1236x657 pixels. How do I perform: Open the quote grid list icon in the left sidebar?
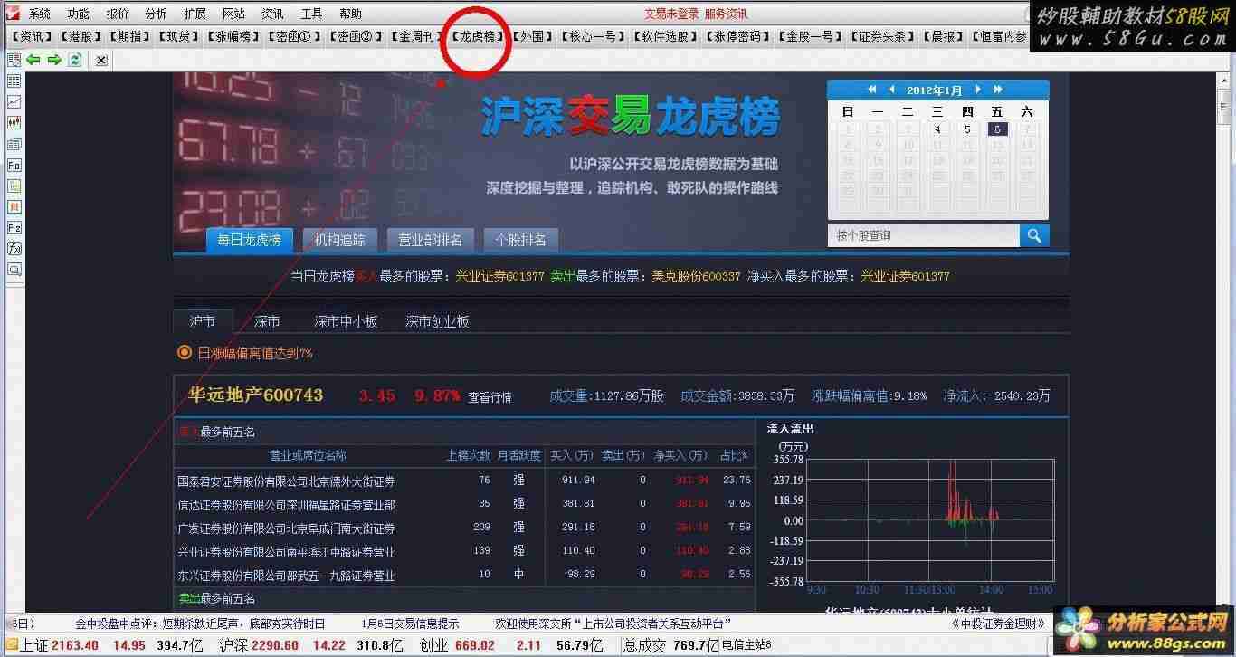coord(14,81)
